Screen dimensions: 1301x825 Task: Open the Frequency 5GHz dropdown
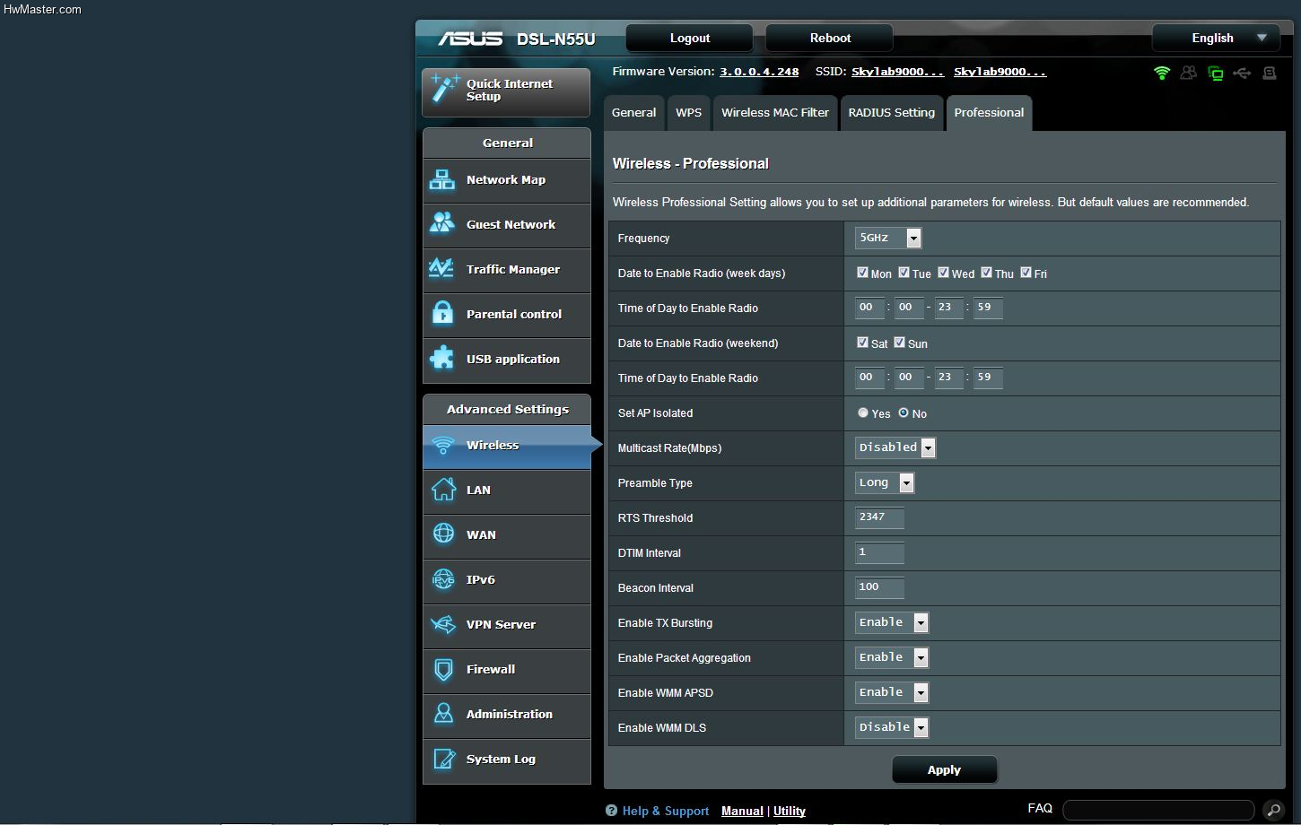[x=888, y=238]
